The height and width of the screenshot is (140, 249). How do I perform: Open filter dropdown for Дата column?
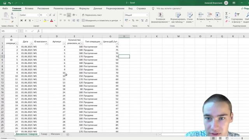coord(31,43)
